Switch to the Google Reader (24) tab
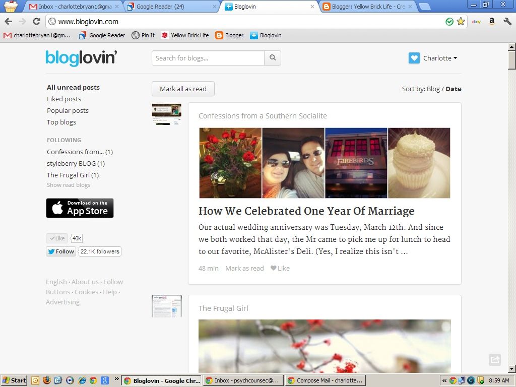 171,7
